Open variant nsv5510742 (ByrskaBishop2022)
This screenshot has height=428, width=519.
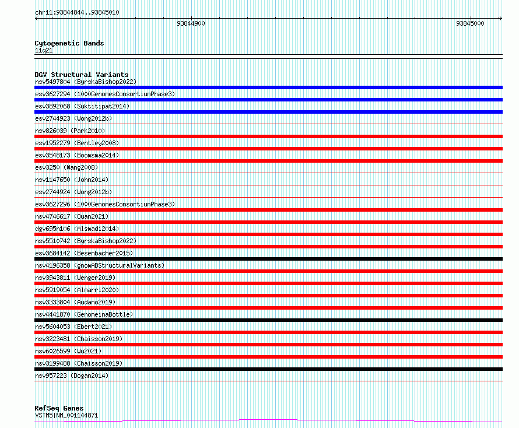[86, 241]
